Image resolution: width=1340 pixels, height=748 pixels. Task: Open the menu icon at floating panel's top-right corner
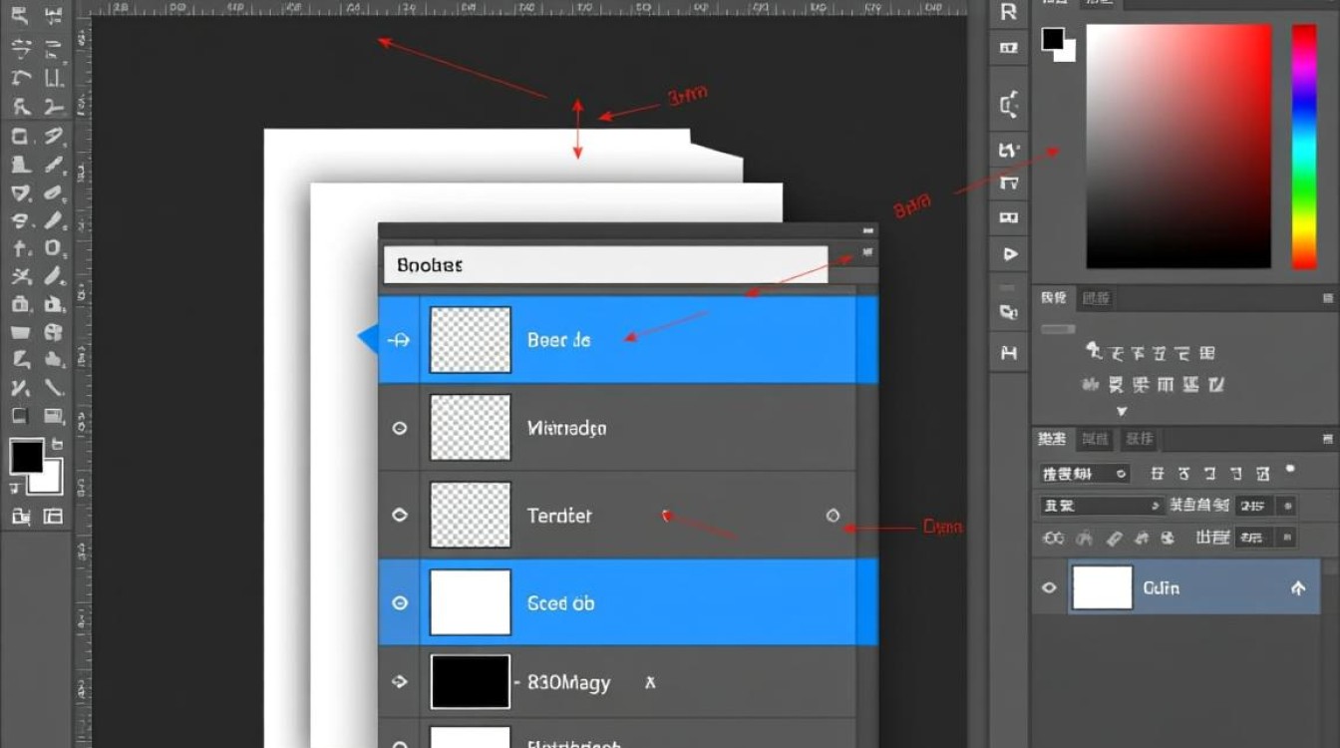[x=867, y=251]
